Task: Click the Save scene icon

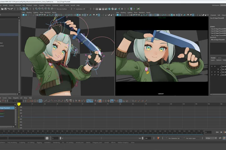Action: tap(5, 9)
